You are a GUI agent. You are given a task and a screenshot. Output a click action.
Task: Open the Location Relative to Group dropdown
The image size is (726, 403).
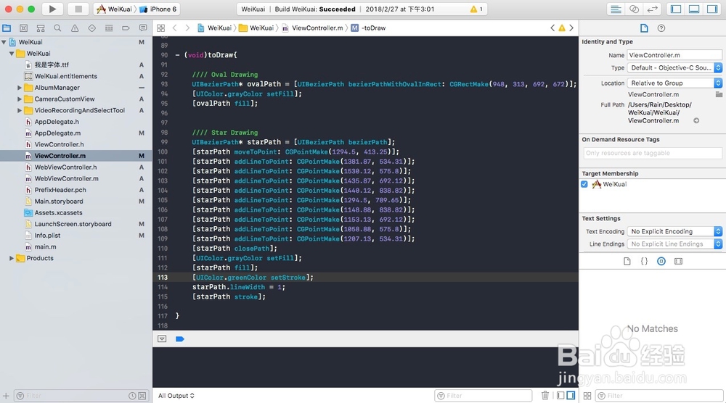click(x=674, y=83)
